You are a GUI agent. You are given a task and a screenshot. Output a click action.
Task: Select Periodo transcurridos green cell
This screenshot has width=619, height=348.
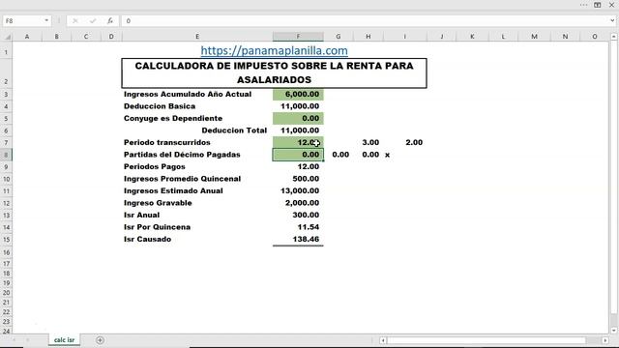[x=298, y=142]
